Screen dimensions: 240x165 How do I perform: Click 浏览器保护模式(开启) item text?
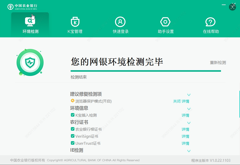point(93,101)
